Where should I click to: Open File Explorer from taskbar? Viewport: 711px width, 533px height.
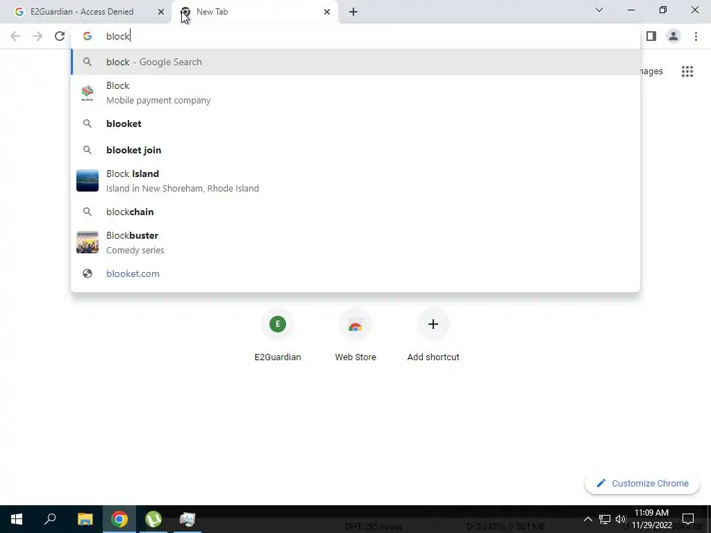pos(85,519)
